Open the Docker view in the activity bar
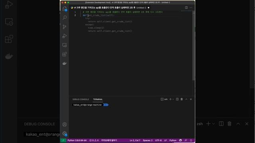 pos(65,63)
